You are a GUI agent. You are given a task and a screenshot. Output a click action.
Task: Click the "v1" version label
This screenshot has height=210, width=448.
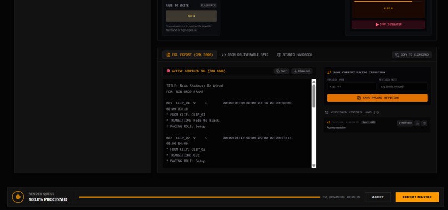[328, 122]
